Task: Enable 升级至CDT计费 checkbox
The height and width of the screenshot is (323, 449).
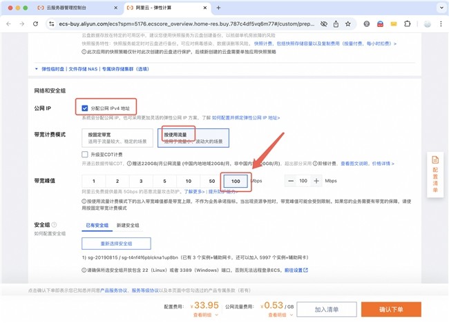Action: (85, 154)
